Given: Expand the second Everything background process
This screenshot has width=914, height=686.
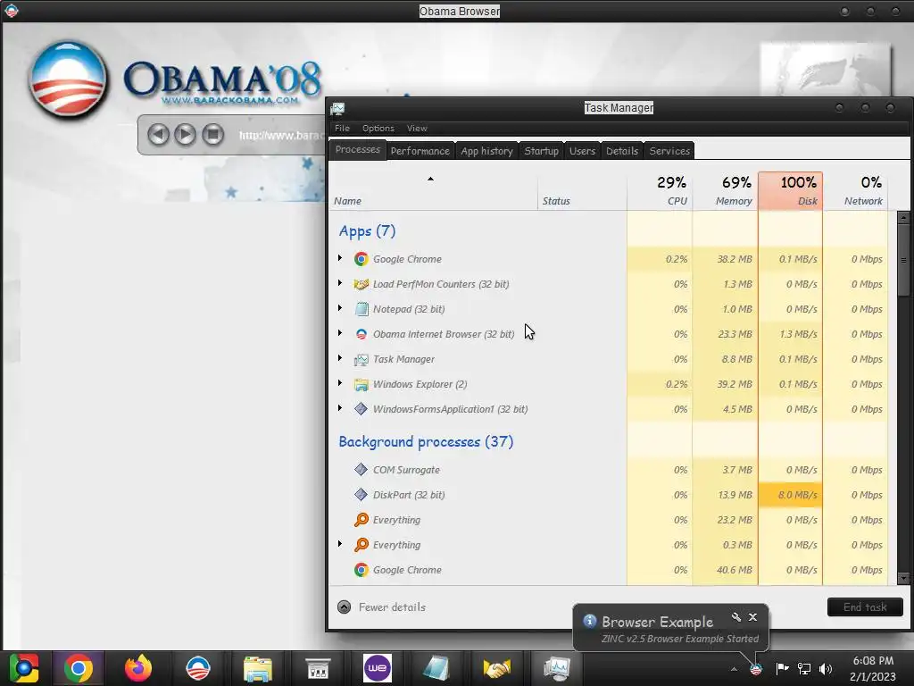Looking at the screenshot, I should tap(340, 544).
